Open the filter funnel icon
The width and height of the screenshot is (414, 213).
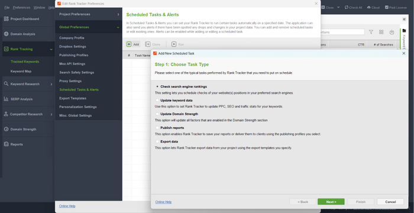coord(371,32)
